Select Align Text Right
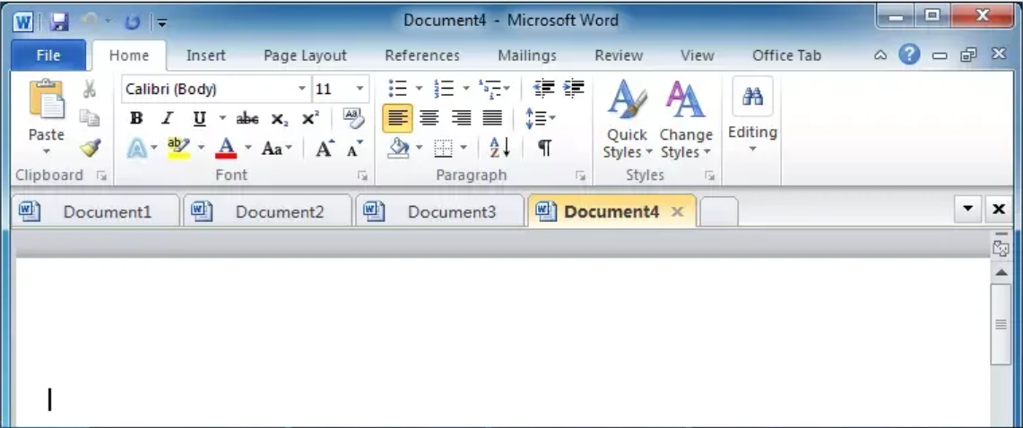Image resolution: width=1023 pixels, height=428 pixels. point(461,118)
